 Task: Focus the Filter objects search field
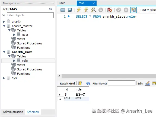pos(30,15)
